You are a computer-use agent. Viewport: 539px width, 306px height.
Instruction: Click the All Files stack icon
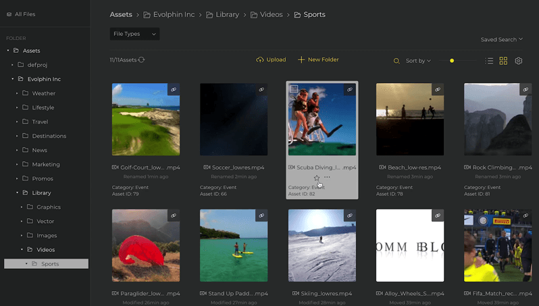[x=9, y=14]
